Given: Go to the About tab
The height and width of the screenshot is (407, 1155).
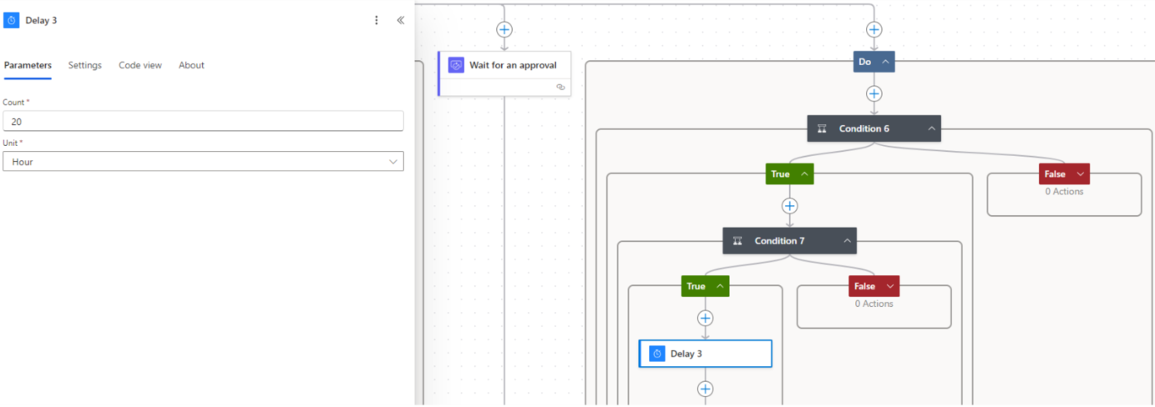Looking at the screenshot, I should pyautogui.click(x=191, y=65).
